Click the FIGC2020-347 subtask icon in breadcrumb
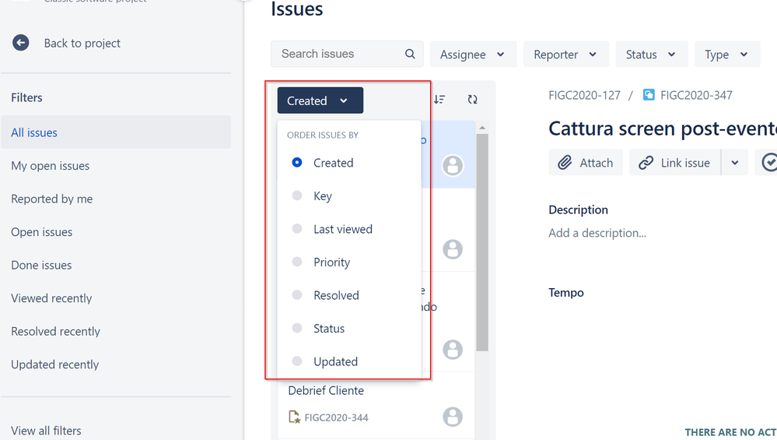777x440 pixels. (649, 95)
